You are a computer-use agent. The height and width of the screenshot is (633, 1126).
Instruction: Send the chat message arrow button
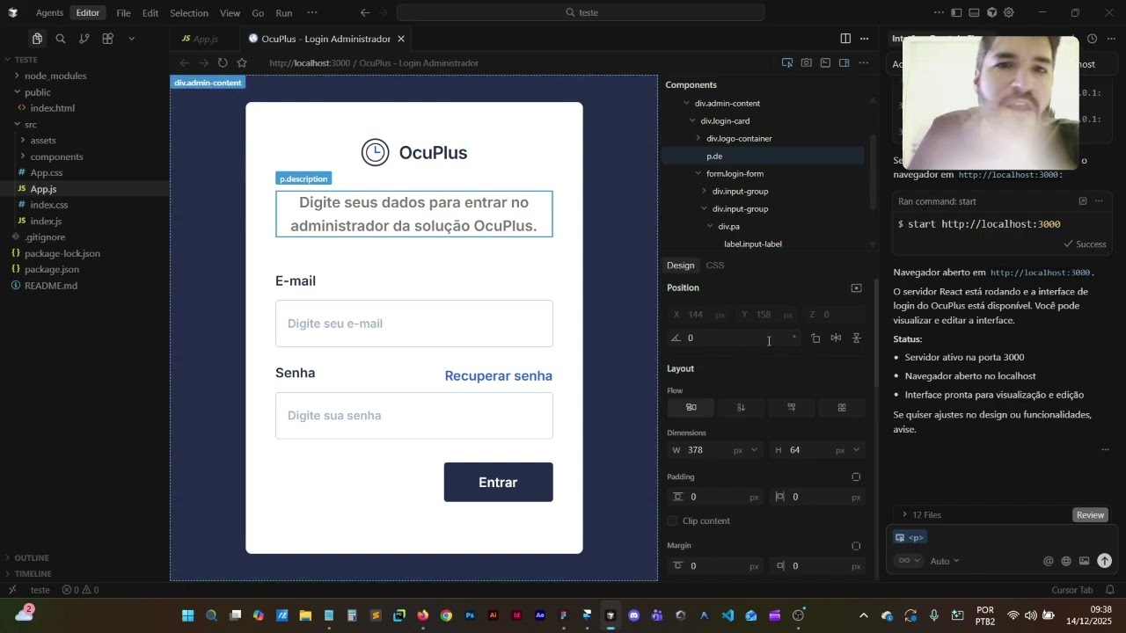point(1105,561)
